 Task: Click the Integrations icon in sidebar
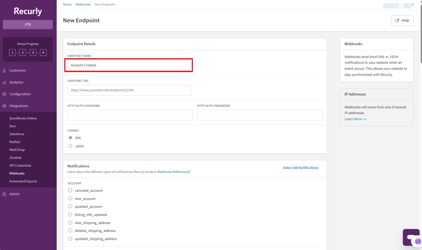tap(4, 106)
